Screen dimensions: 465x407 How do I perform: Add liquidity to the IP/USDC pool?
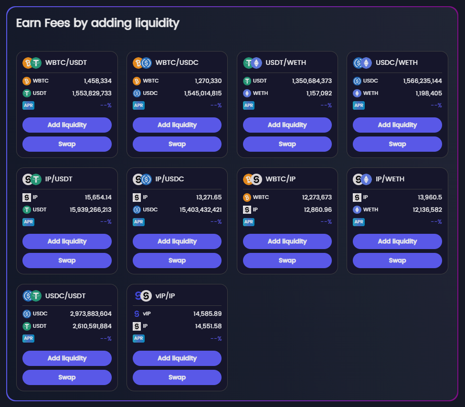click(177, 241)
